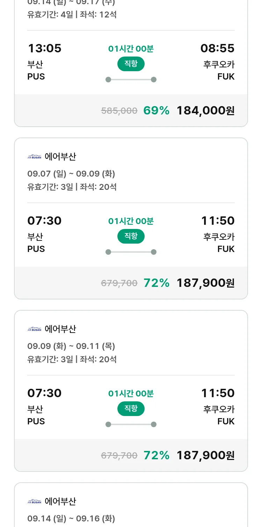Click the 69% discount label
The image size is (262, 527).
(156, 111)
